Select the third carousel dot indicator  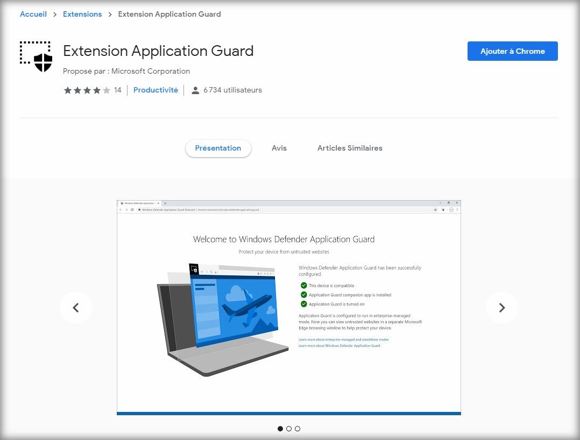pos(298,429)
